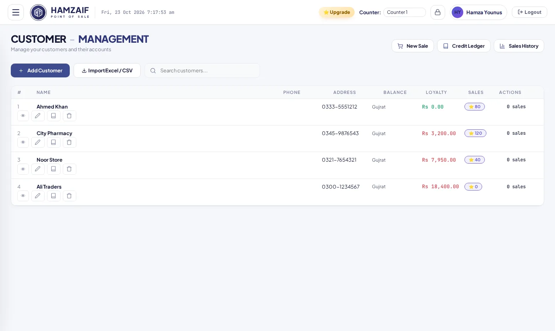This screenshot has height=331, width=555.
Task: Open the hamburger sidebar menu
Action: pos(16,12)
